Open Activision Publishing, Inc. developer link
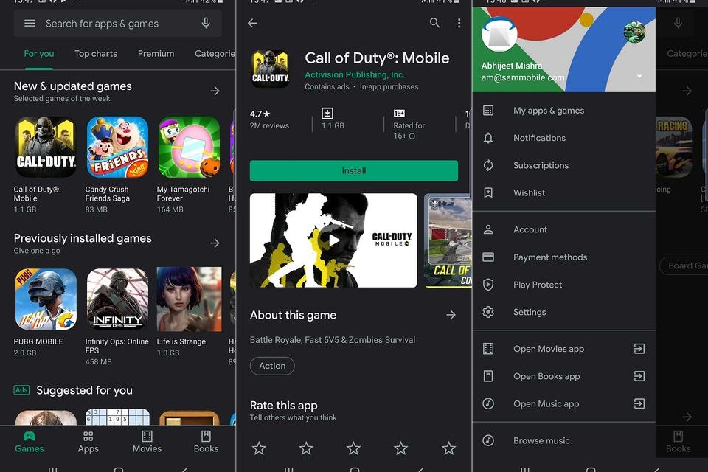The image size is (708, 472). coord(355,74)
